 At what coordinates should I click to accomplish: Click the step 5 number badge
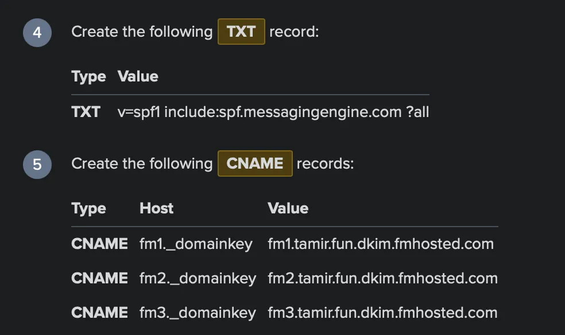pos(37,165)
